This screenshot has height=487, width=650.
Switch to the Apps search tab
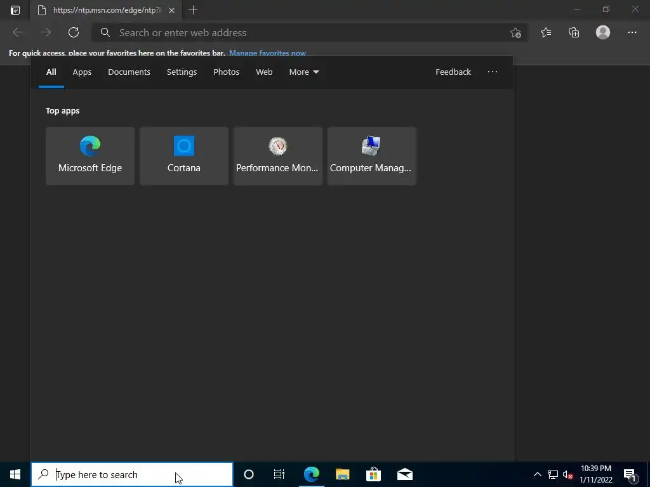point(82,72)
